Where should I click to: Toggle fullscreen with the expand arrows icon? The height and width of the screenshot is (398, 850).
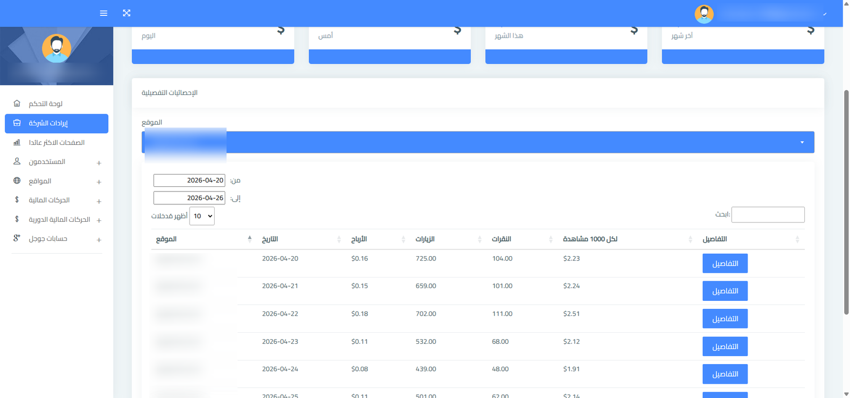[x=126, y=13]
